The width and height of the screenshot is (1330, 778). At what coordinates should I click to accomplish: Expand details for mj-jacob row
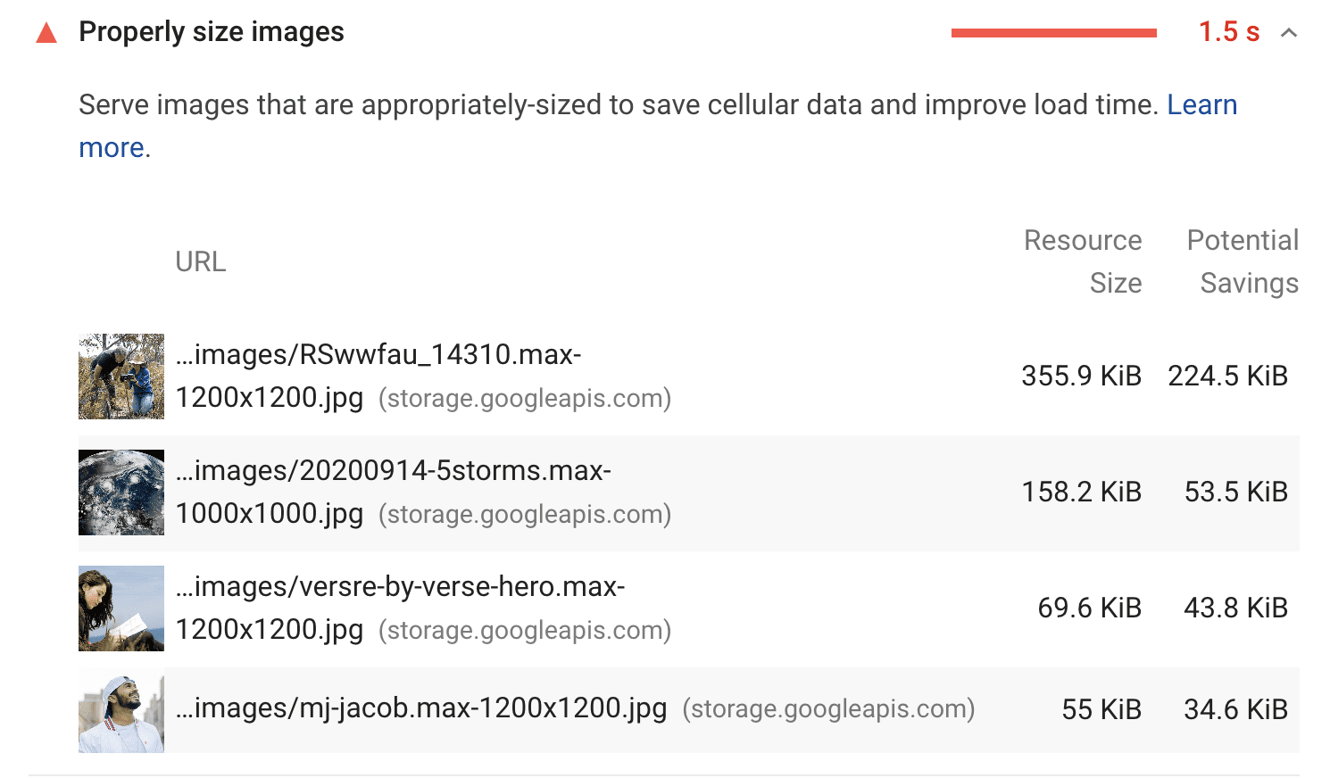(420, 708)
